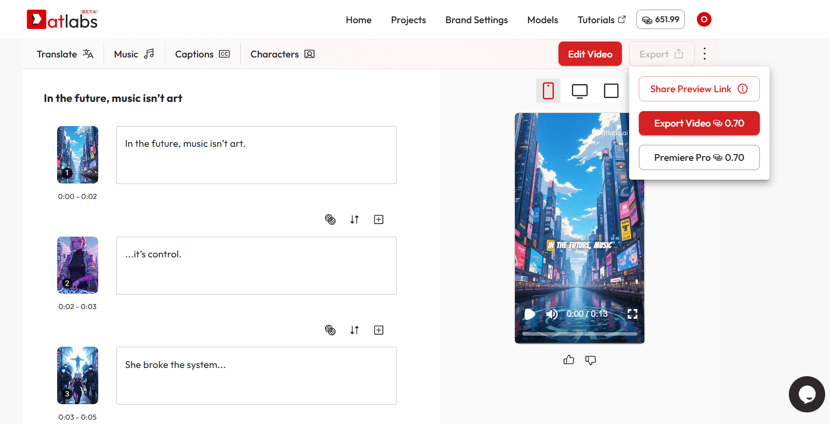This screenshot has width=830, height=424.
Task: Open the user account avatar menu
Action: pyautogui.click(x=704, y=19)
